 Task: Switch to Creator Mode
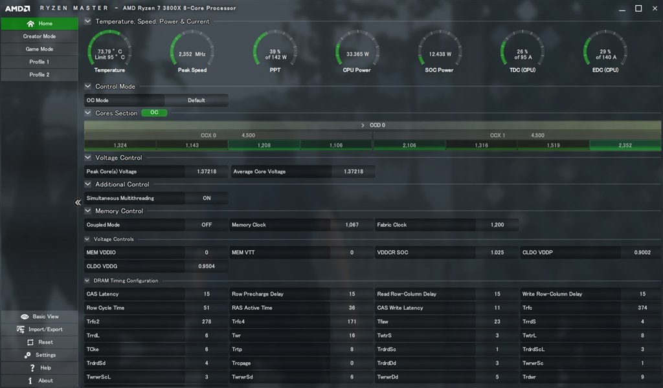(39, 36)
